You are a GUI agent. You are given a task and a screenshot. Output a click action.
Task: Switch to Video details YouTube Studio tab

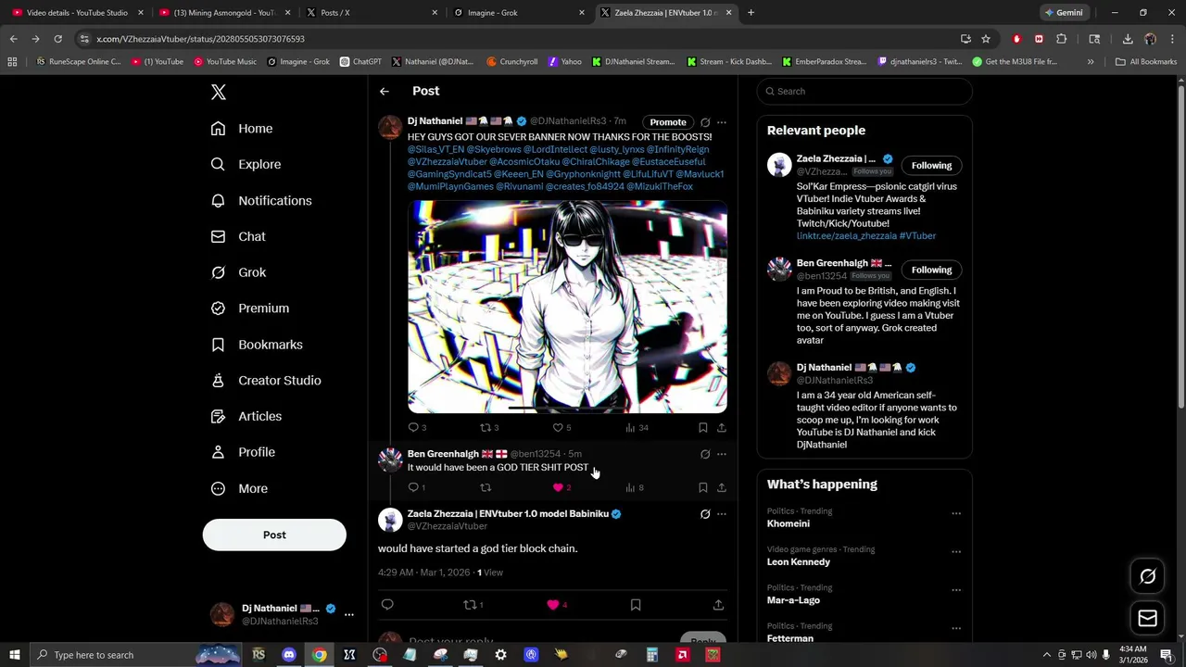(x=77, y=13)
